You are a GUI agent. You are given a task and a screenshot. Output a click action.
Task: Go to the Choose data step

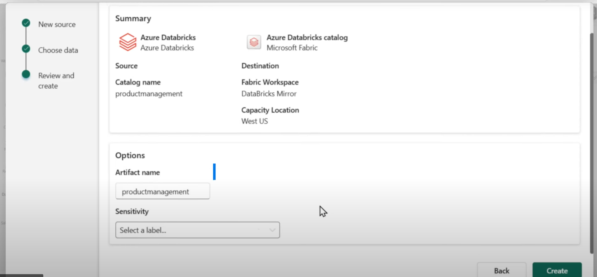[58, 50]
